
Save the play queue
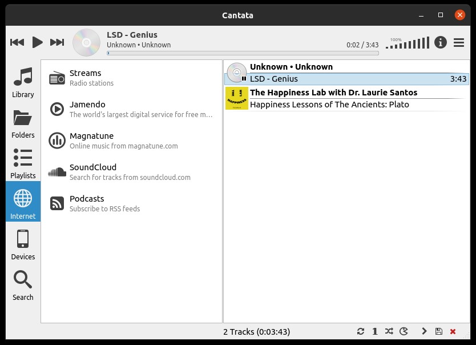click(x=439, y=331)
